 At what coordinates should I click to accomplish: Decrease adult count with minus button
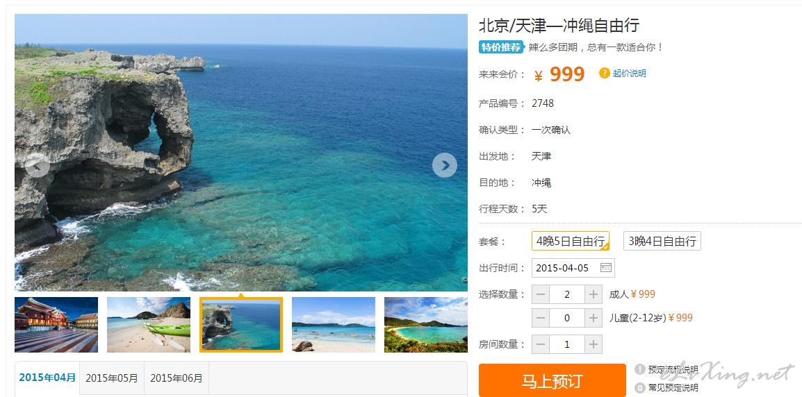click(541, 294)
